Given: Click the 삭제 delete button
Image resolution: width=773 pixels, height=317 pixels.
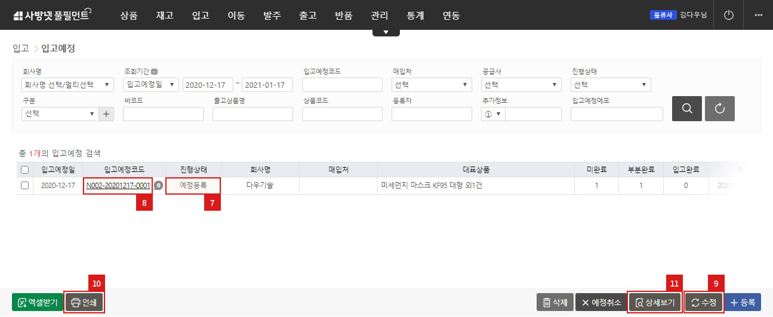Looking at the screenshot, I should coord(555,303).
